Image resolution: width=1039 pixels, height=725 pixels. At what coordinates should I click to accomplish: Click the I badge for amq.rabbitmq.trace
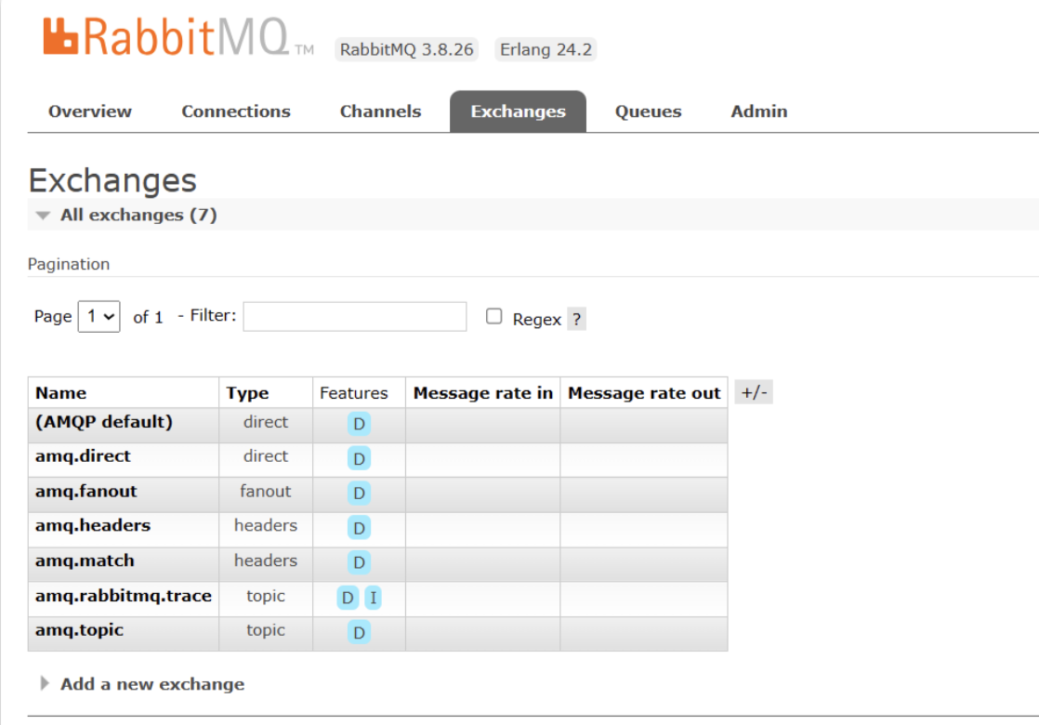[373, 598]
